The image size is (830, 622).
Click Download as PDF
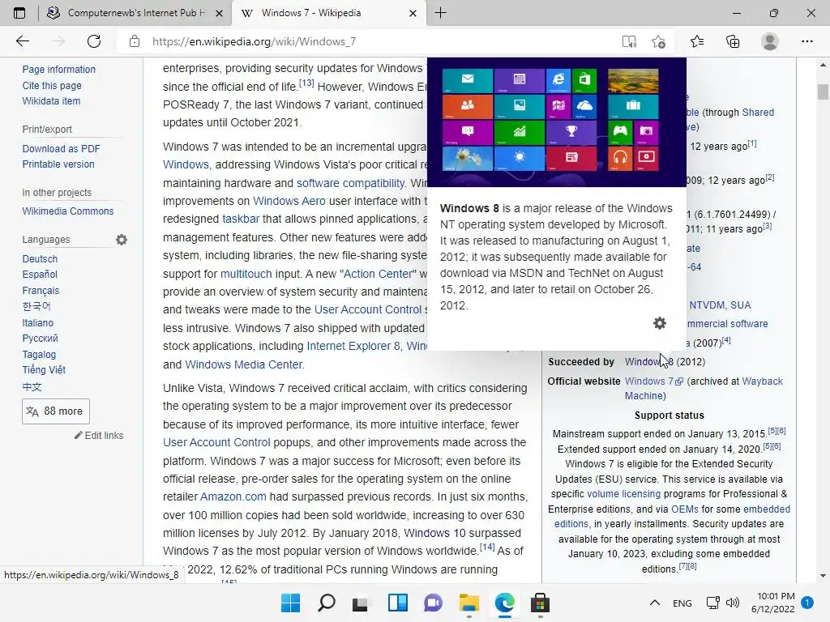pos(61,149)
